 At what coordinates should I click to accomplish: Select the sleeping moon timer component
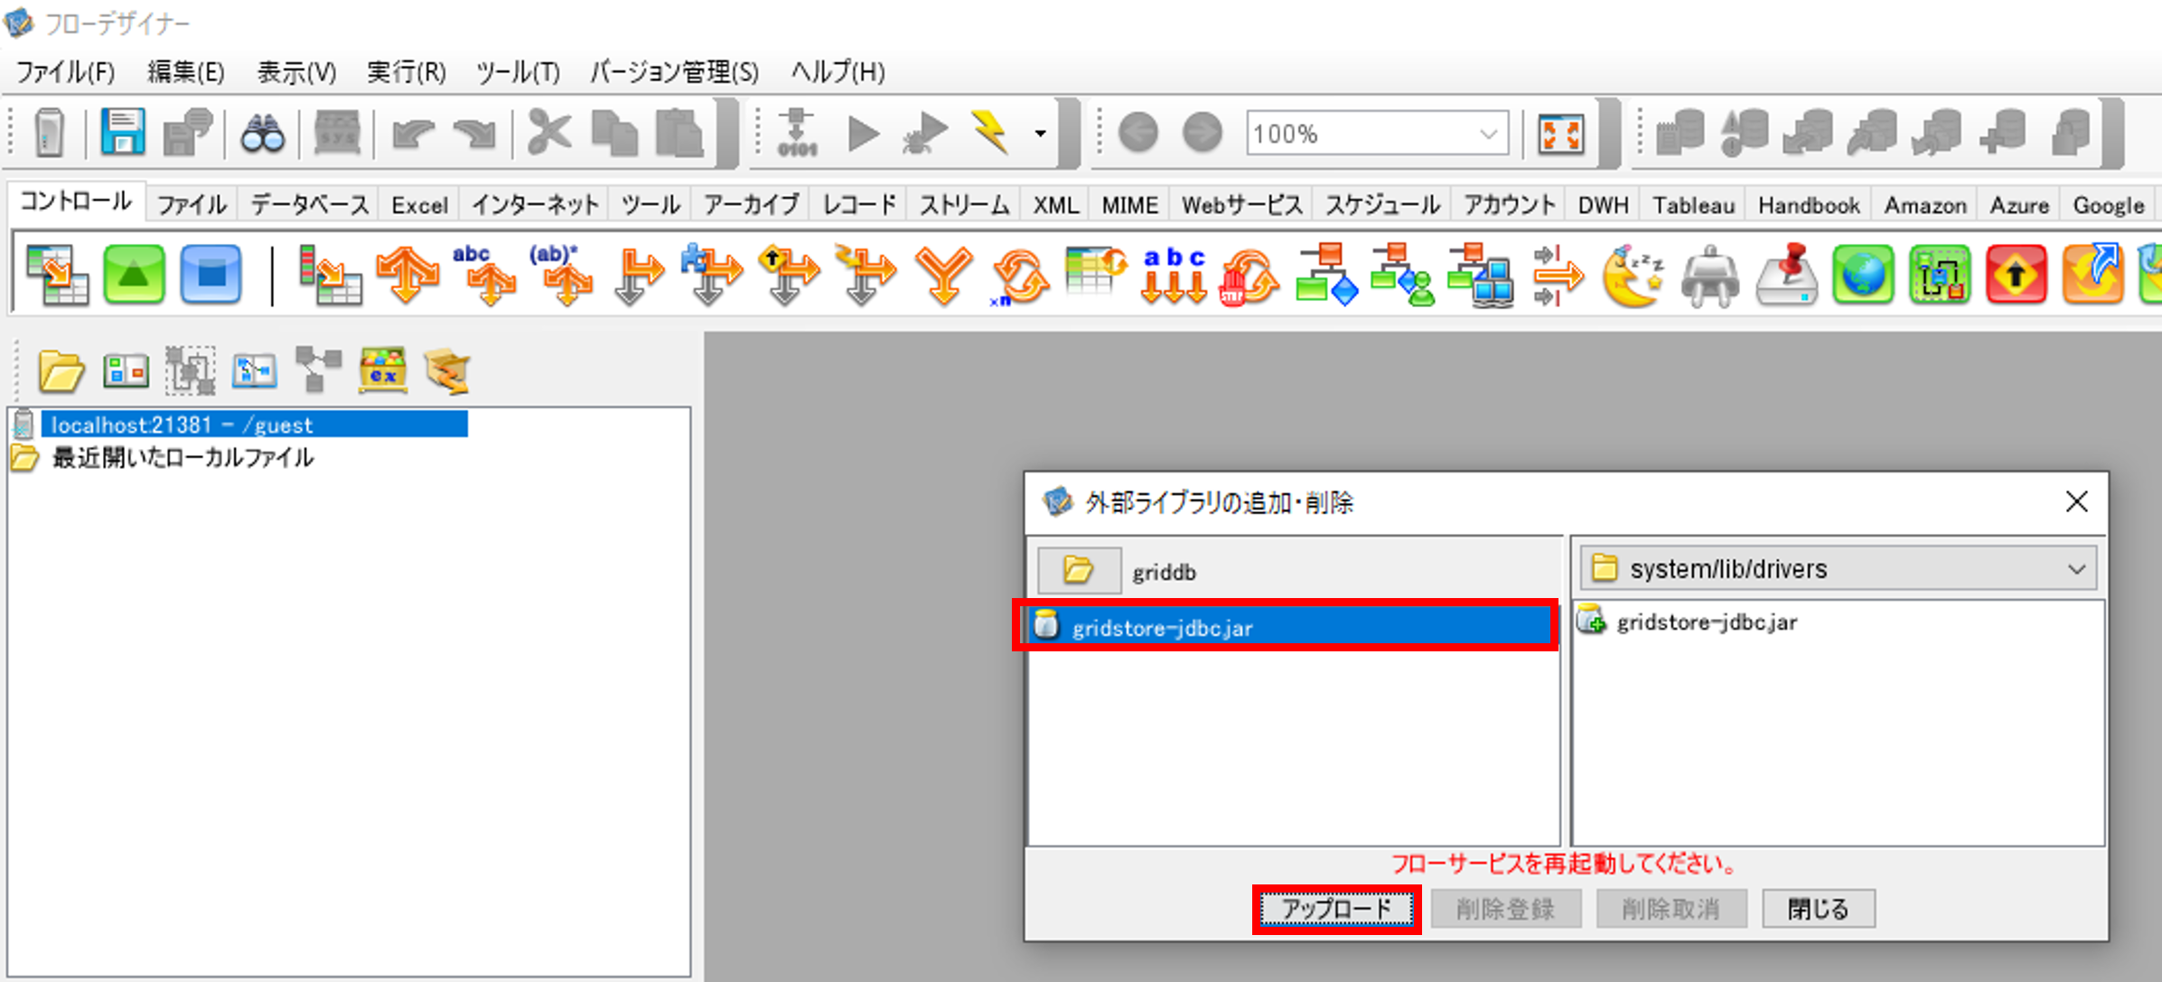[x=1632, y=276]
